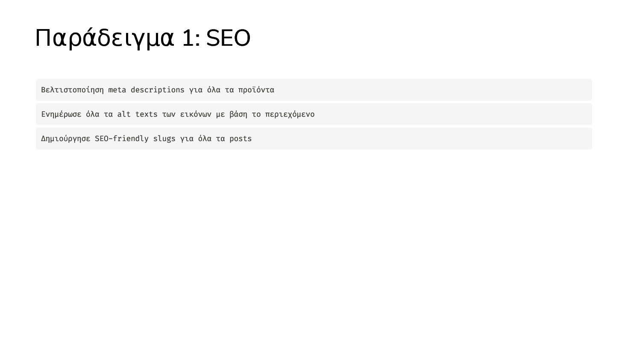Viewport: 628px width, 354px height.
Task: Click the word 'posts' in third code line
Action: coord(241,139)
